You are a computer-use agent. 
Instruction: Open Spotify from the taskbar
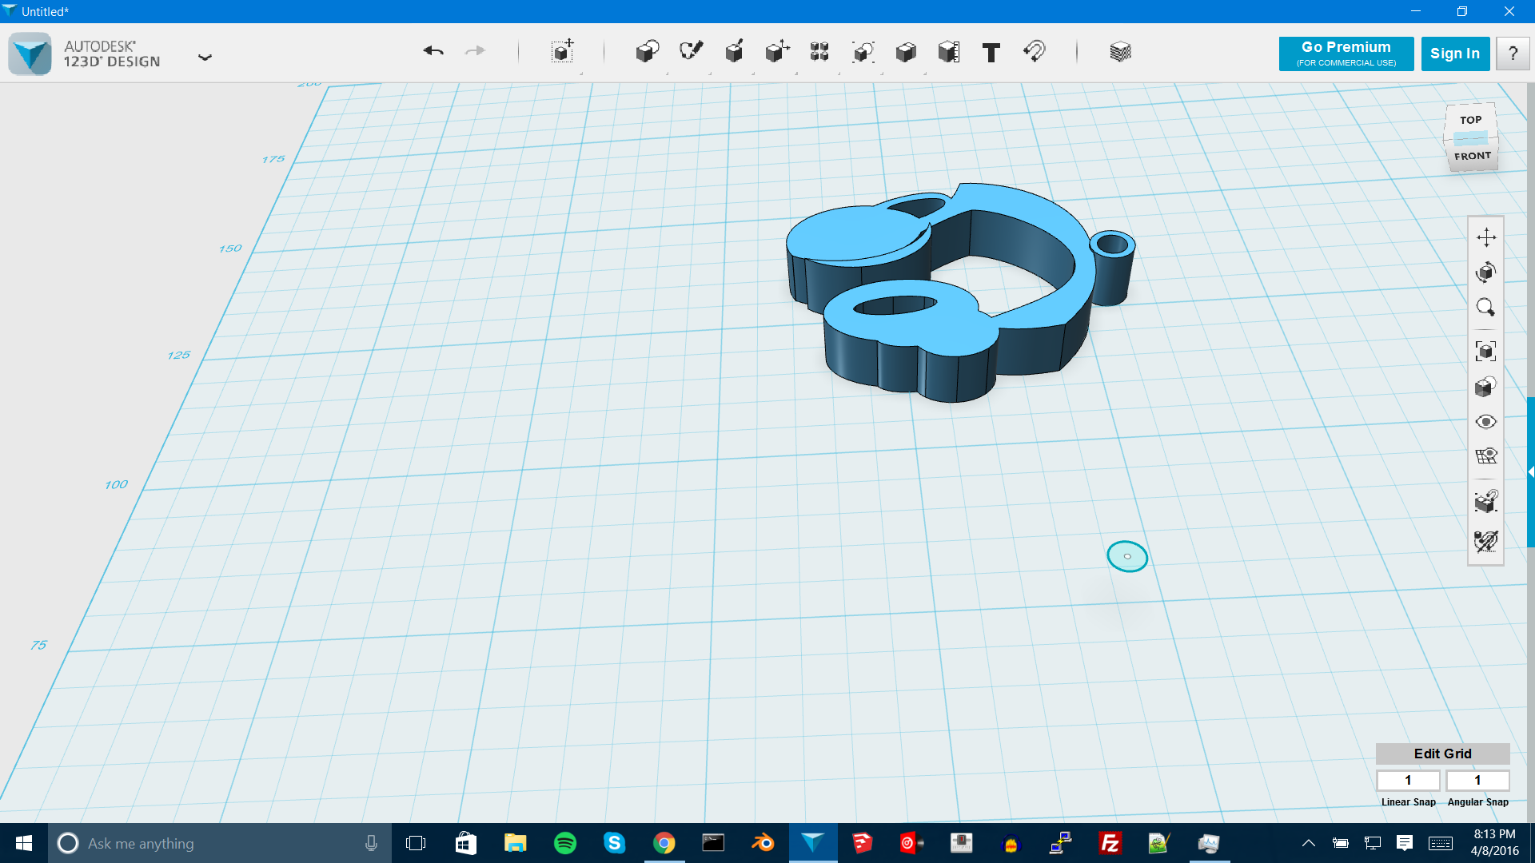(565, 843)
